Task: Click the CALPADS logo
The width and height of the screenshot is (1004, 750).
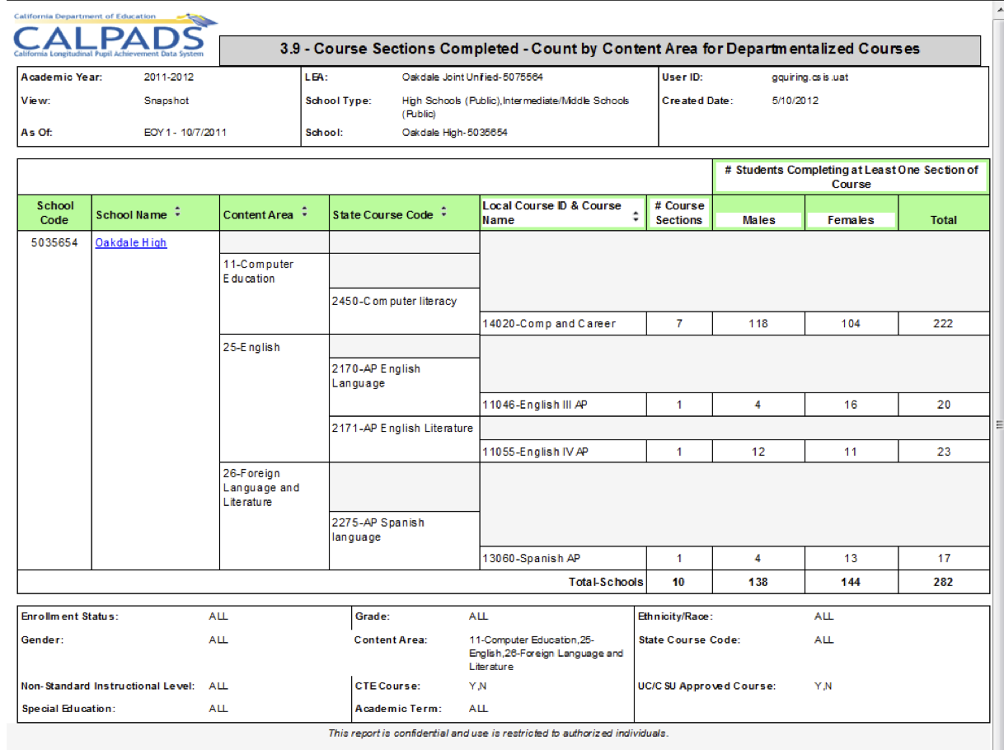Action: coord(114,37)
